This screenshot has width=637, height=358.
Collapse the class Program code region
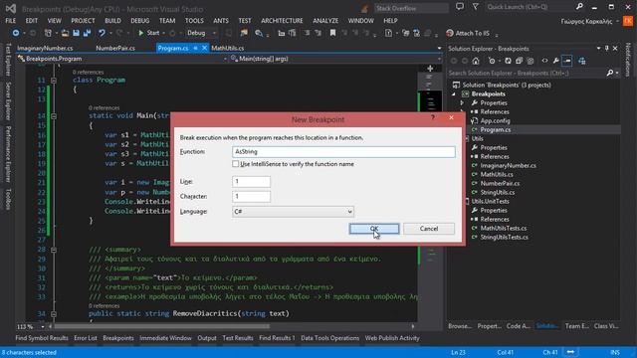tap(54, 81)
